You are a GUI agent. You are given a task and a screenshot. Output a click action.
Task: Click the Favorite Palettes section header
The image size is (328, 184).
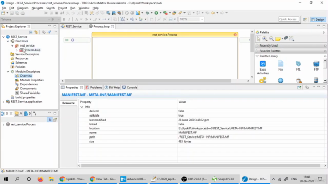tap(291, 51)
